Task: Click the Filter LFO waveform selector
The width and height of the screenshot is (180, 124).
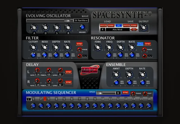Action: point(85,56)
